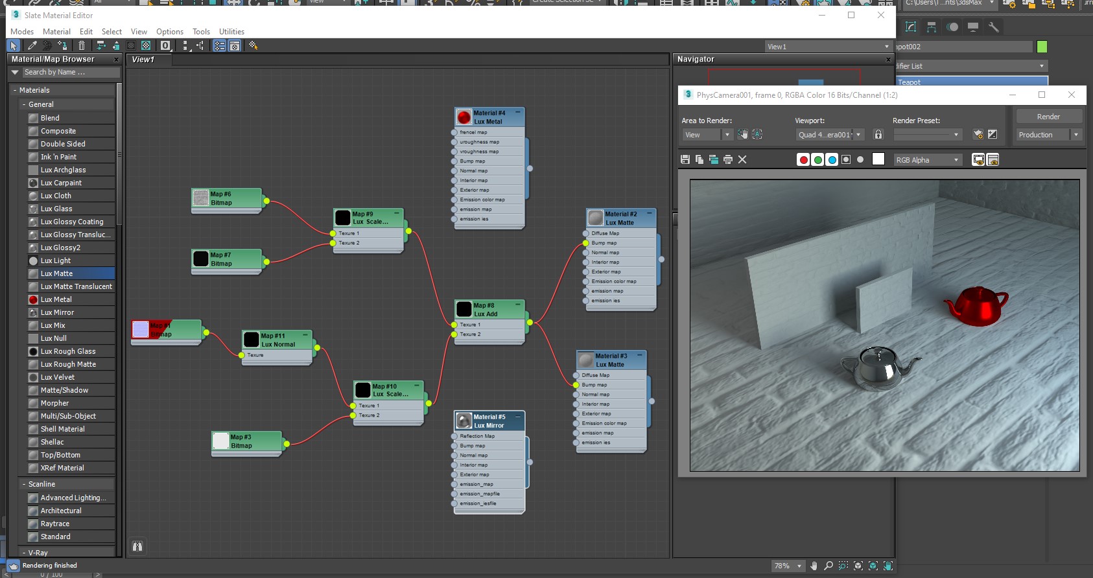Open the Utilities menu
This screenshot has width=1093, height=578.
pyautogui.click(x=231, y=31)
